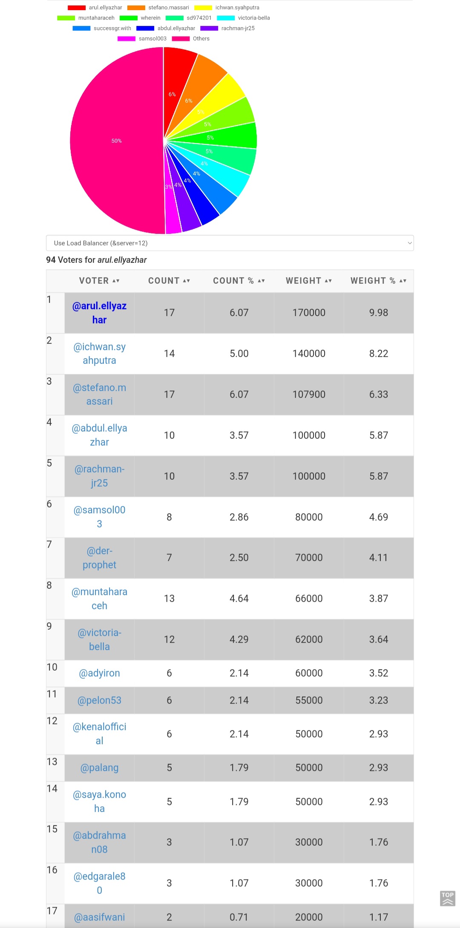This screenshot has width=460, height=928.
Task: Open the Use Load Balancer dropdown
Action: (x=230, y=243)
